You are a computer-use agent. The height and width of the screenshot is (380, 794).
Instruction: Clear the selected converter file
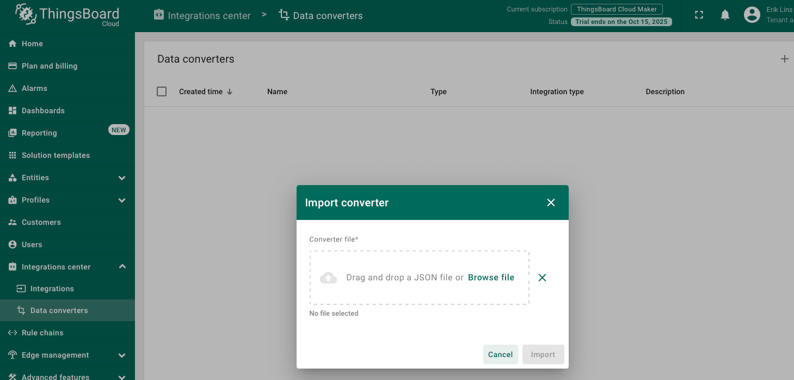coord(542,278)
